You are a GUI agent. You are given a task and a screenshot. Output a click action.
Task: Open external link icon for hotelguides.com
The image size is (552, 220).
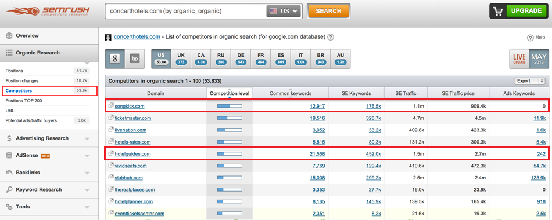pyautogui.click(x=111, y=153)
